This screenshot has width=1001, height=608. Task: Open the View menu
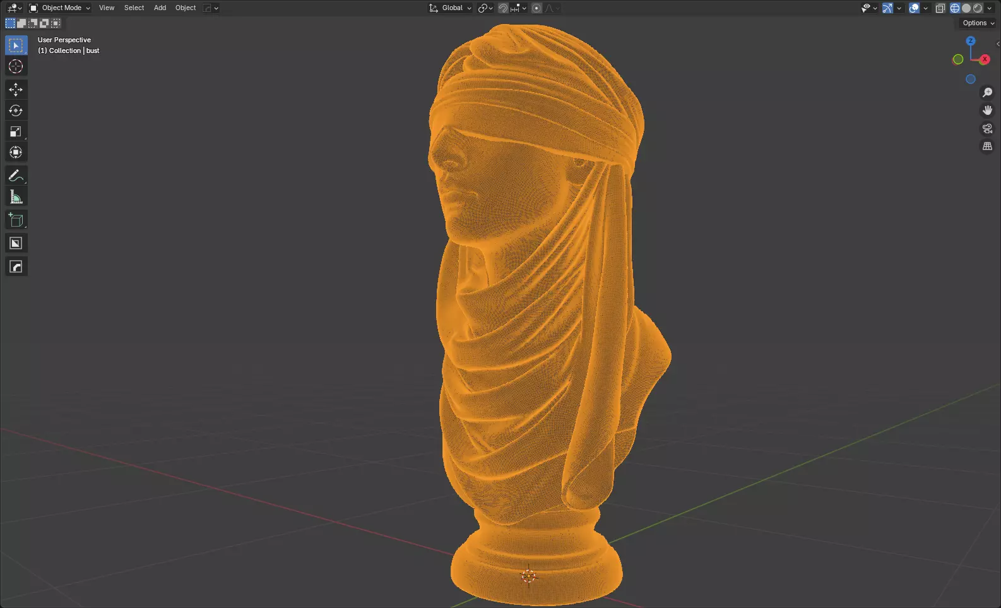point(107,8)
